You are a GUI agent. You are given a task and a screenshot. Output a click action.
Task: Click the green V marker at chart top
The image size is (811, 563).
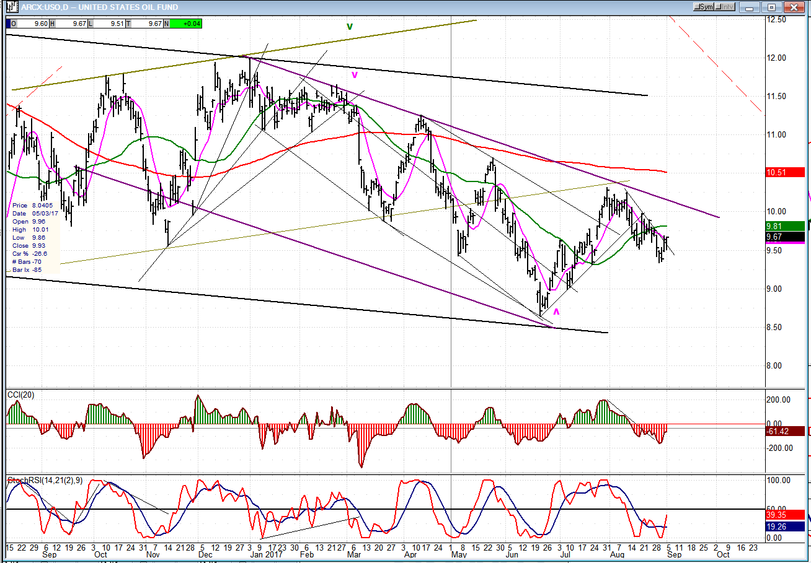click(350, 27)
